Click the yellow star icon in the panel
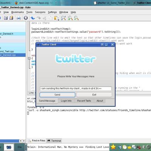 click(113, 147)
